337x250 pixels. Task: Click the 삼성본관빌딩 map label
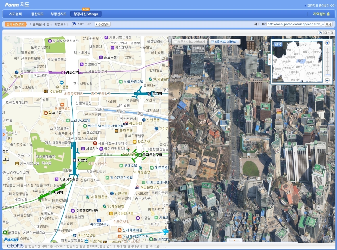pyautogui.click(x=55, y=208)
